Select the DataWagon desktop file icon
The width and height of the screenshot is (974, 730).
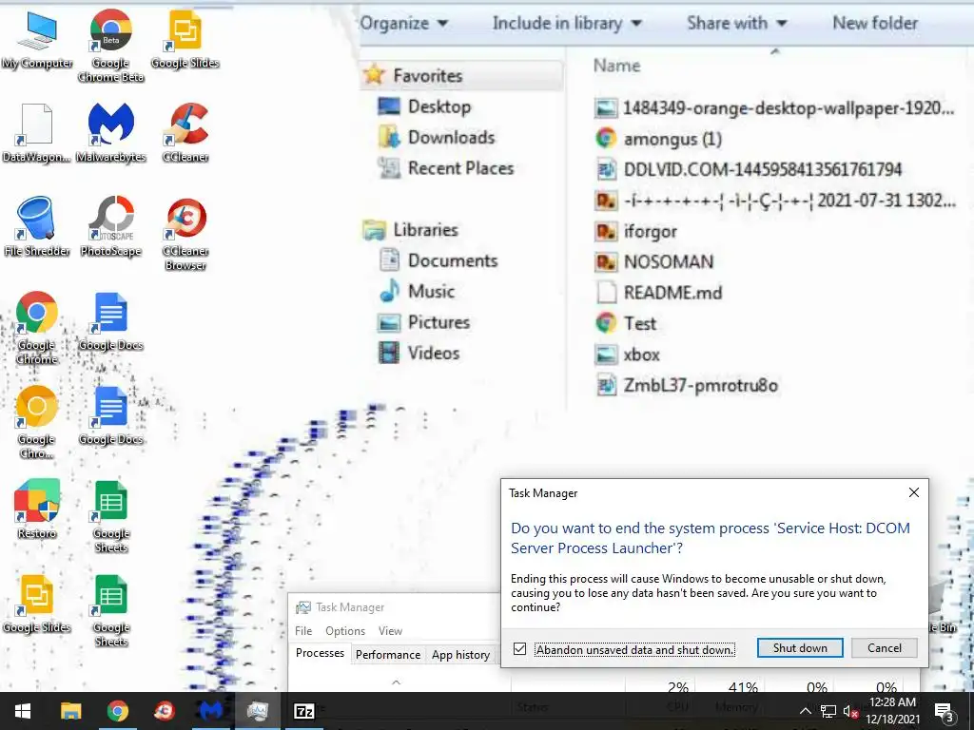pos(36,133)
